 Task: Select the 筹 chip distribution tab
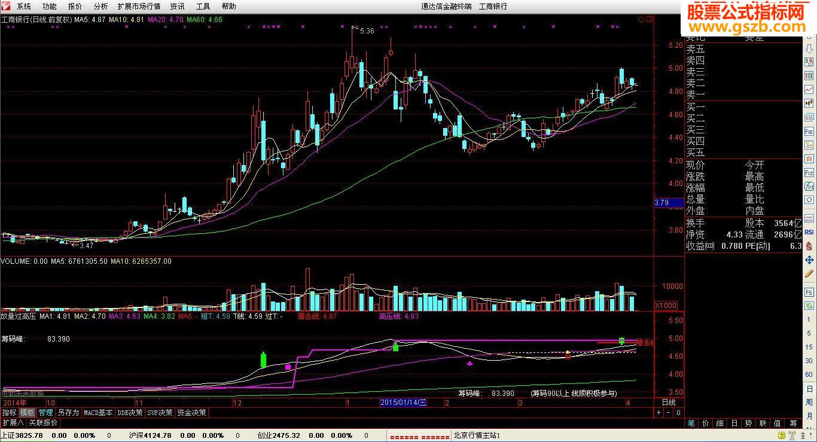(x=794, y=423)
